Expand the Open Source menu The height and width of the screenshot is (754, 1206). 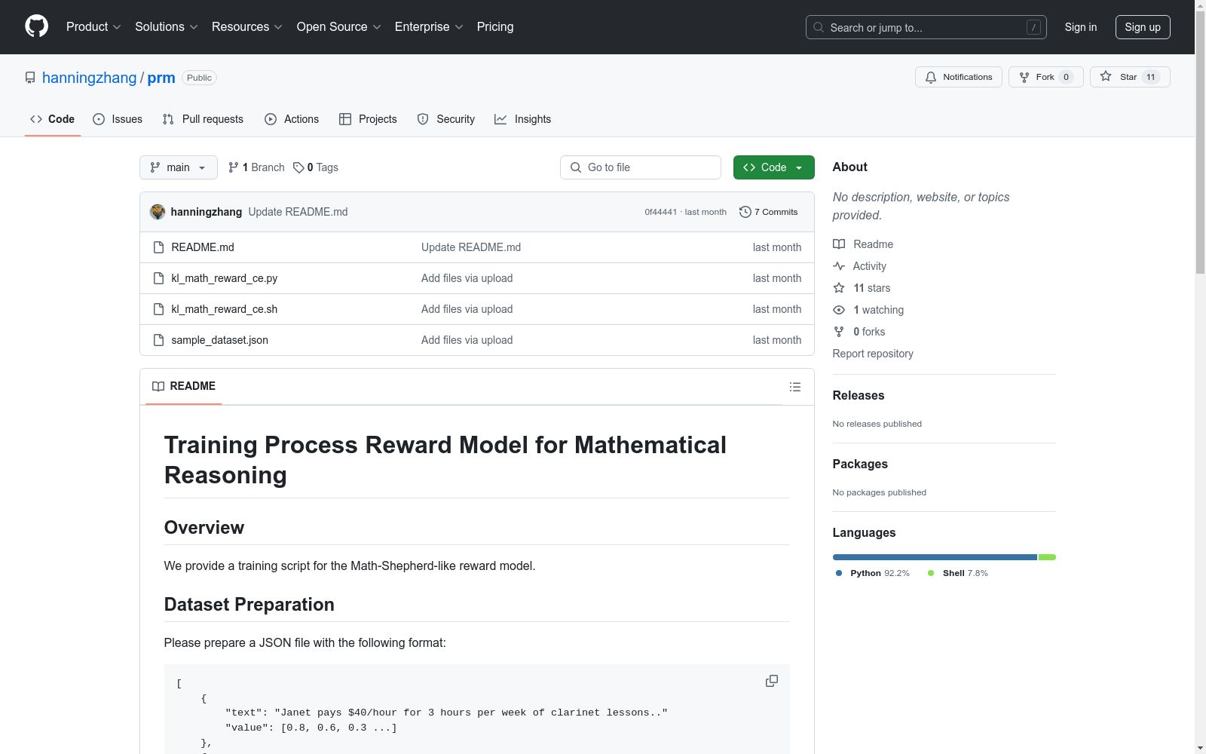339,27
